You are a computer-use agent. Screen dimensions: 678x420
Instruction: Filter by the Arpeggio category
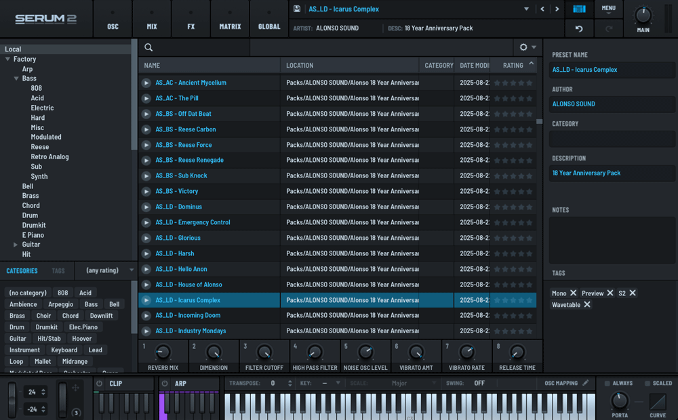pyautogui.click(x=60, y=304)
